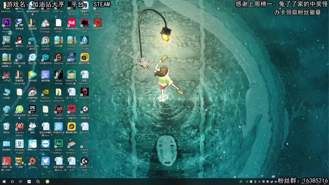329x185 pixels.
Task: Open the 剪映 scissors video editor icon
Action: tap(45, 75)
